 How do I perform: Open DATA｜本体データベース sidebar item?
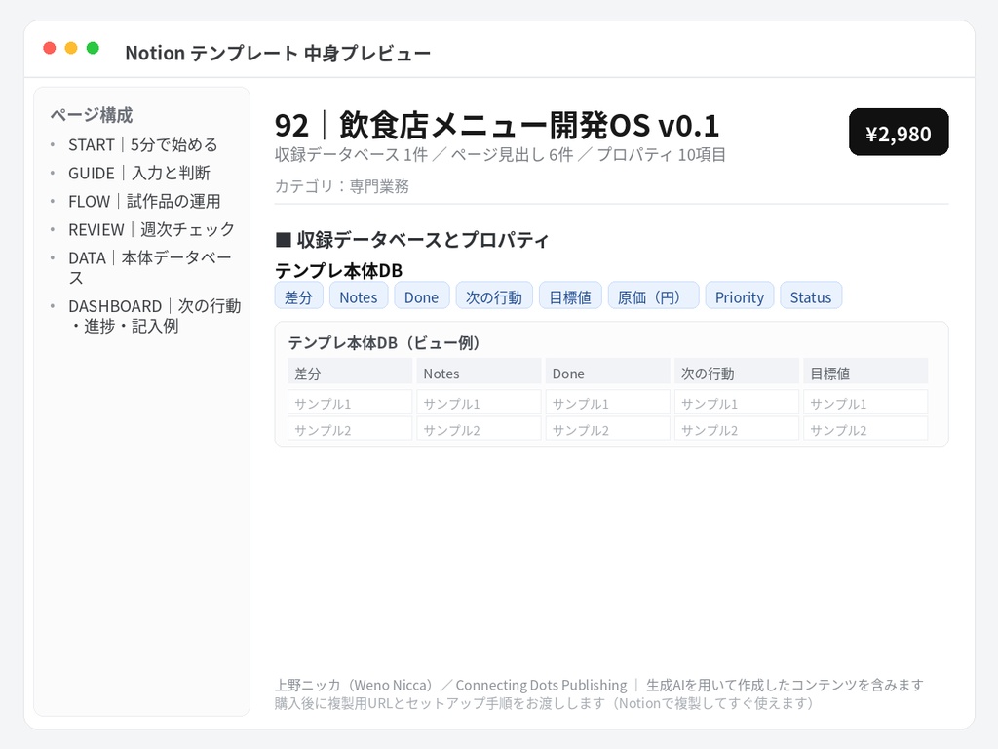[150, 267]
